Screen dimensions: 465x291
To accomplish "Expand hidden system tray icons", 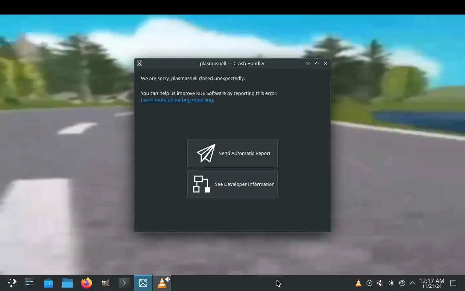I will tap(412, 283).
